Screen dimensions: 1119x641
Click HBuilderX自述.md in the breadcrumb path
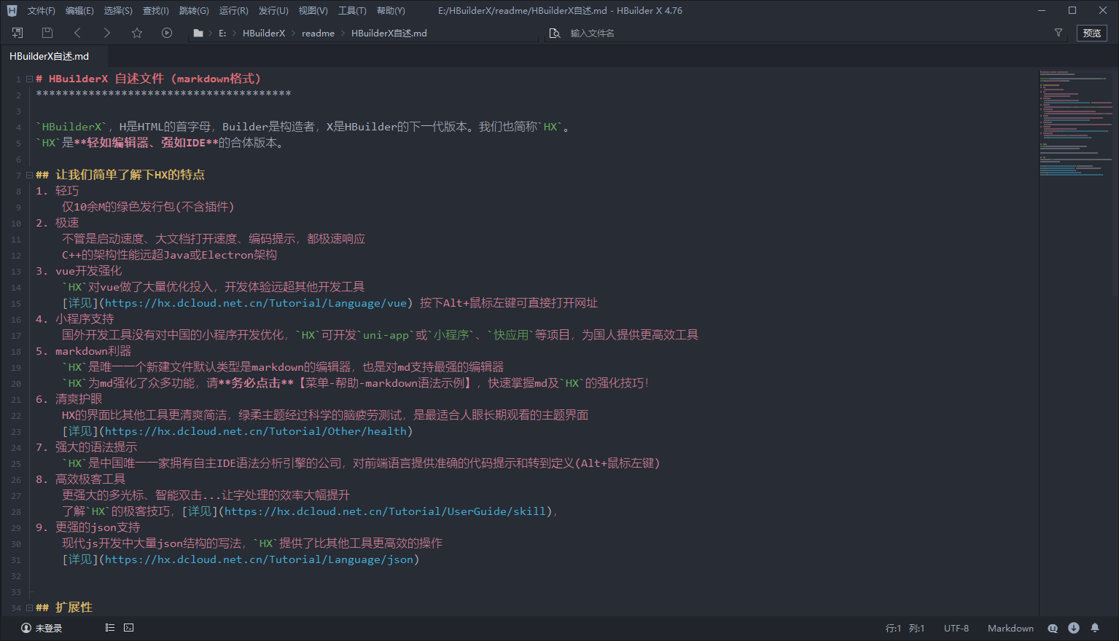tap(389, 34)
